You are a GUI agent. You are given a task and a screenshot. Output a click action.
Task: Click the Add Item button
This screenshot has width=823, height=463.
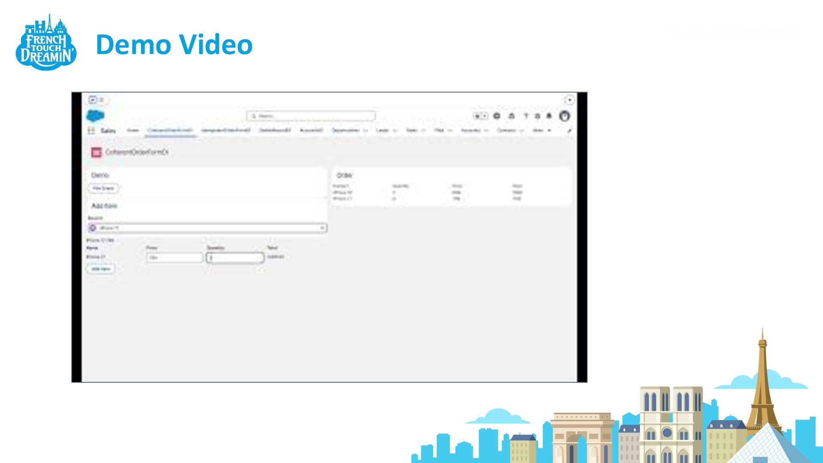click(x=101, y=269)
